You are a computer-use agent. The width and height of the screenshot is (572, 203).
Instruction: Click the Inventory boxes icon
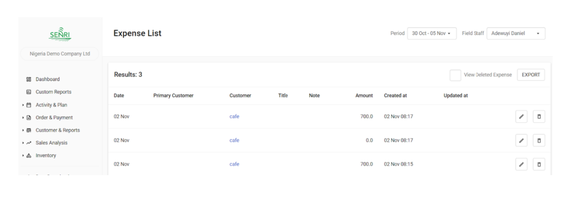tap(29, 156)
